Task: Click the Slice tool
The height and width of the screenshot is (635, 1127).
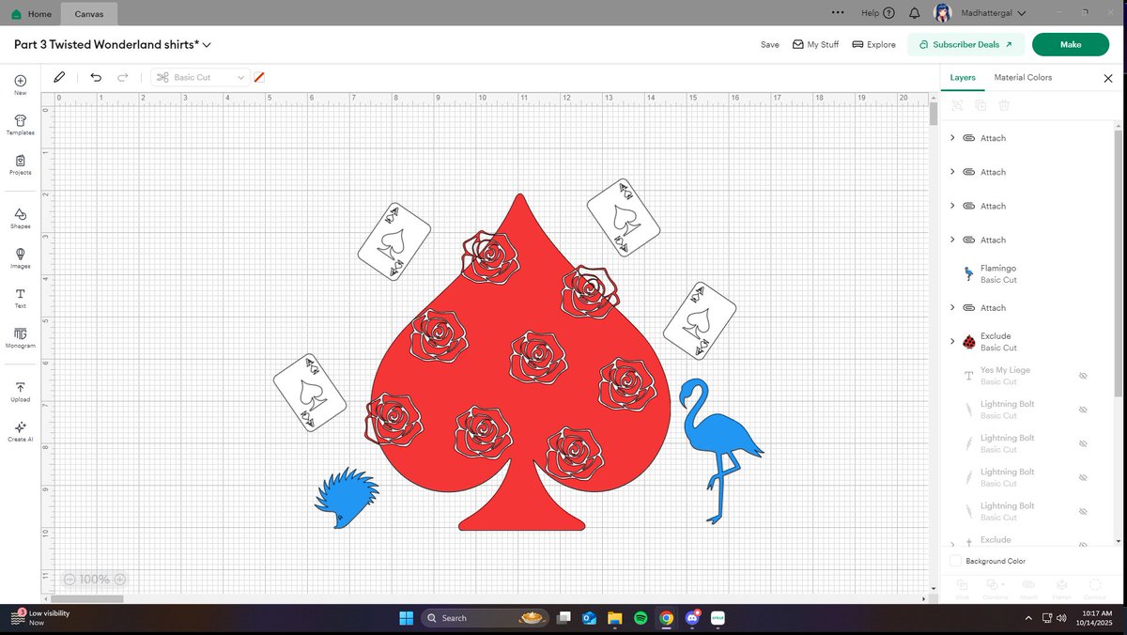Action: pyautogui.click(x=962, y=588)
